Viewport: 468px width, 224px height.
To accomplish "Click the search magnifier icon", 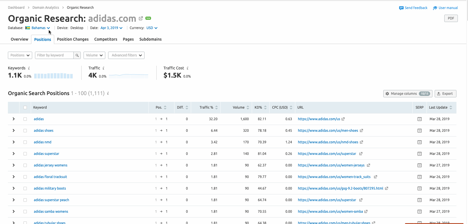I will click(x=77, y=55).
